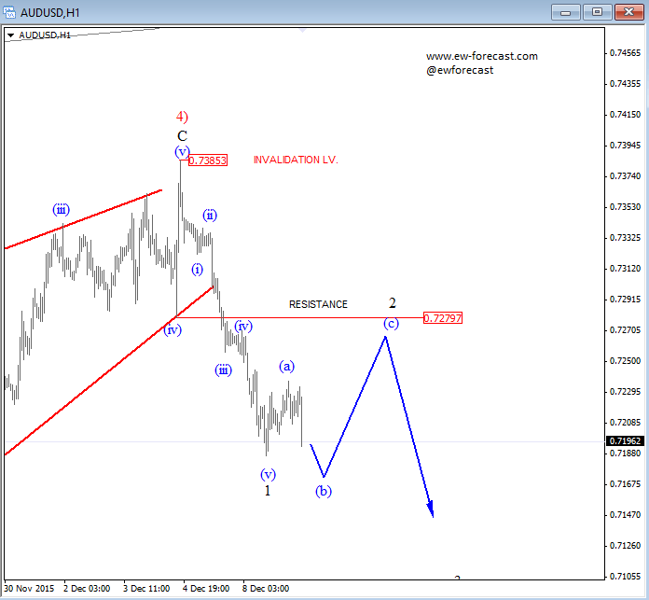Screen dimensions: 649x600
Task: Click the 3 Dec 11:00 time label
Action: coord(146,589)
